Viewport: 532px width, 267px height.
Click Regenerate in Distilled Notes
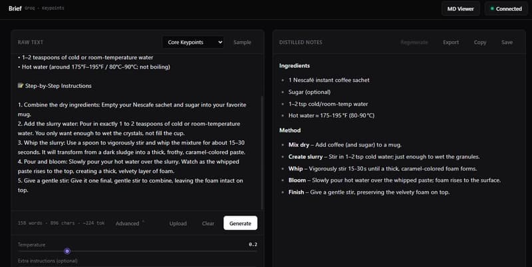(x=414, y=42)
